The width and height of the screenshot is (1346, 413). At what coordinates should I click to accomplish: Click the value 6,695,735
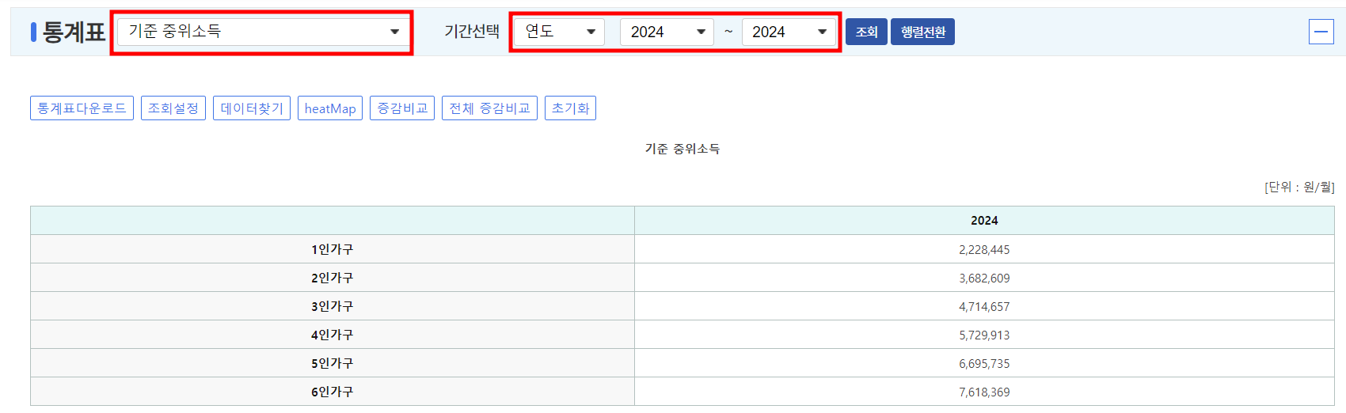click(x=984, y=363)
